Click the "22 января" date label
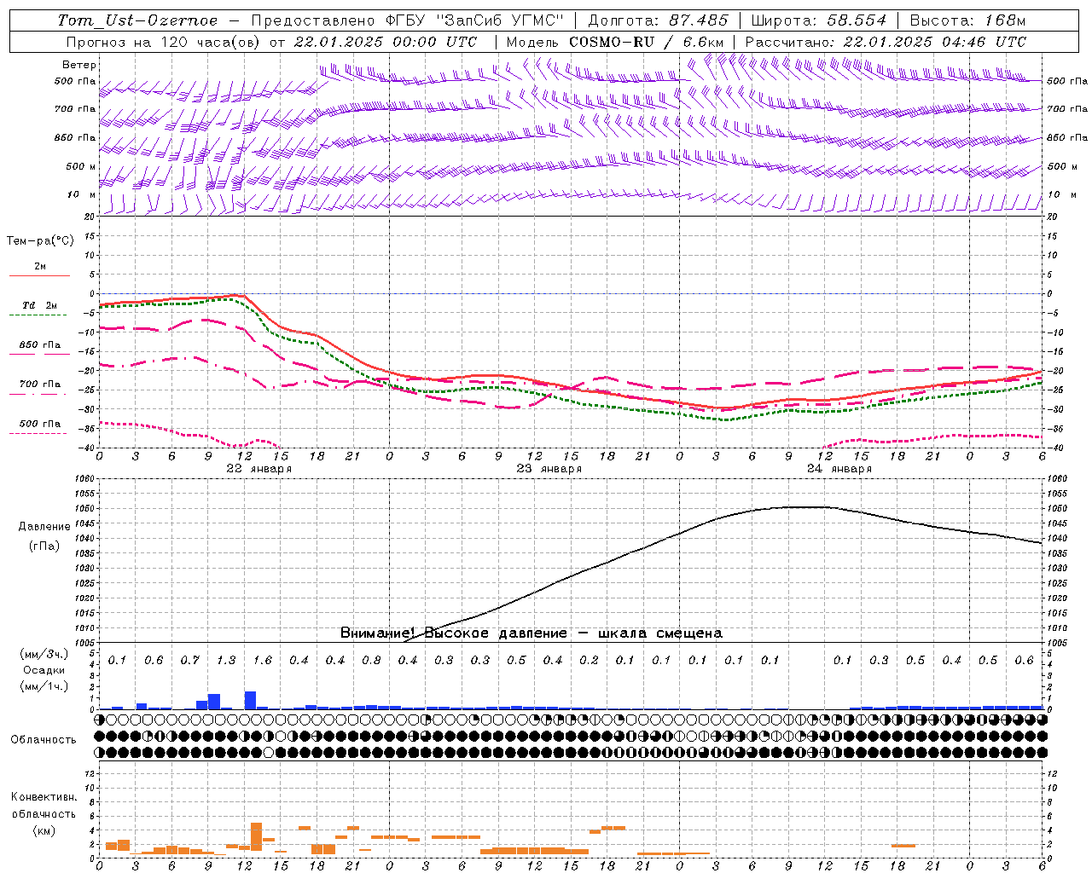The image size is (1092, 873). coord(258,469)
